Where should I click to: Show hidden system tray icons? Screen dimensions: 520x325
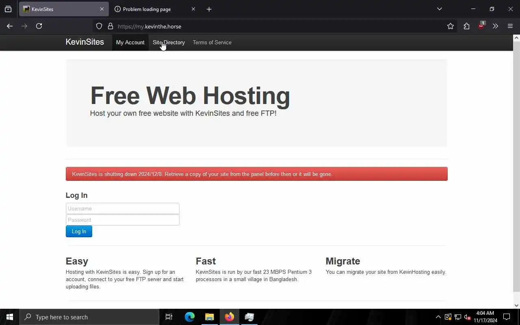438,317
